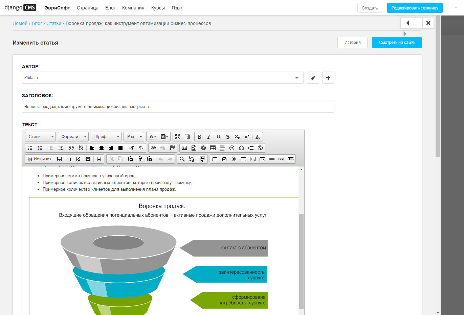
Task: Insert a bulleted list
Action: tap(40, 148)
